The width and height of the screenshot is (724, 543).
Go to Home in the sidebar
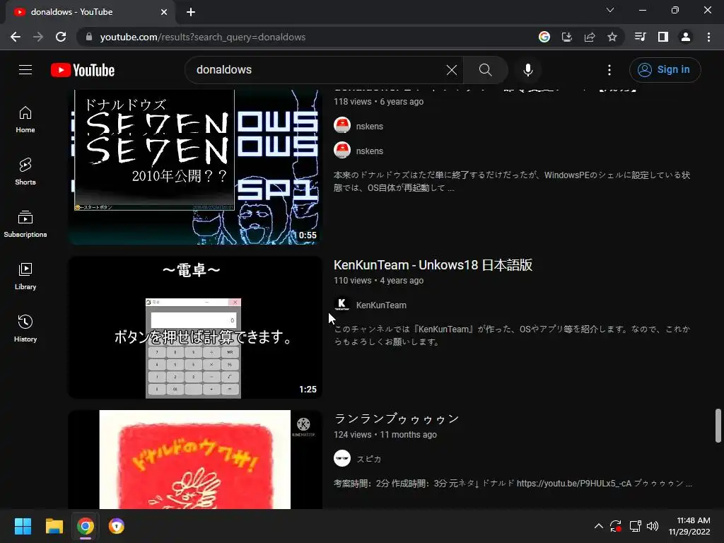tap(25, 119)
